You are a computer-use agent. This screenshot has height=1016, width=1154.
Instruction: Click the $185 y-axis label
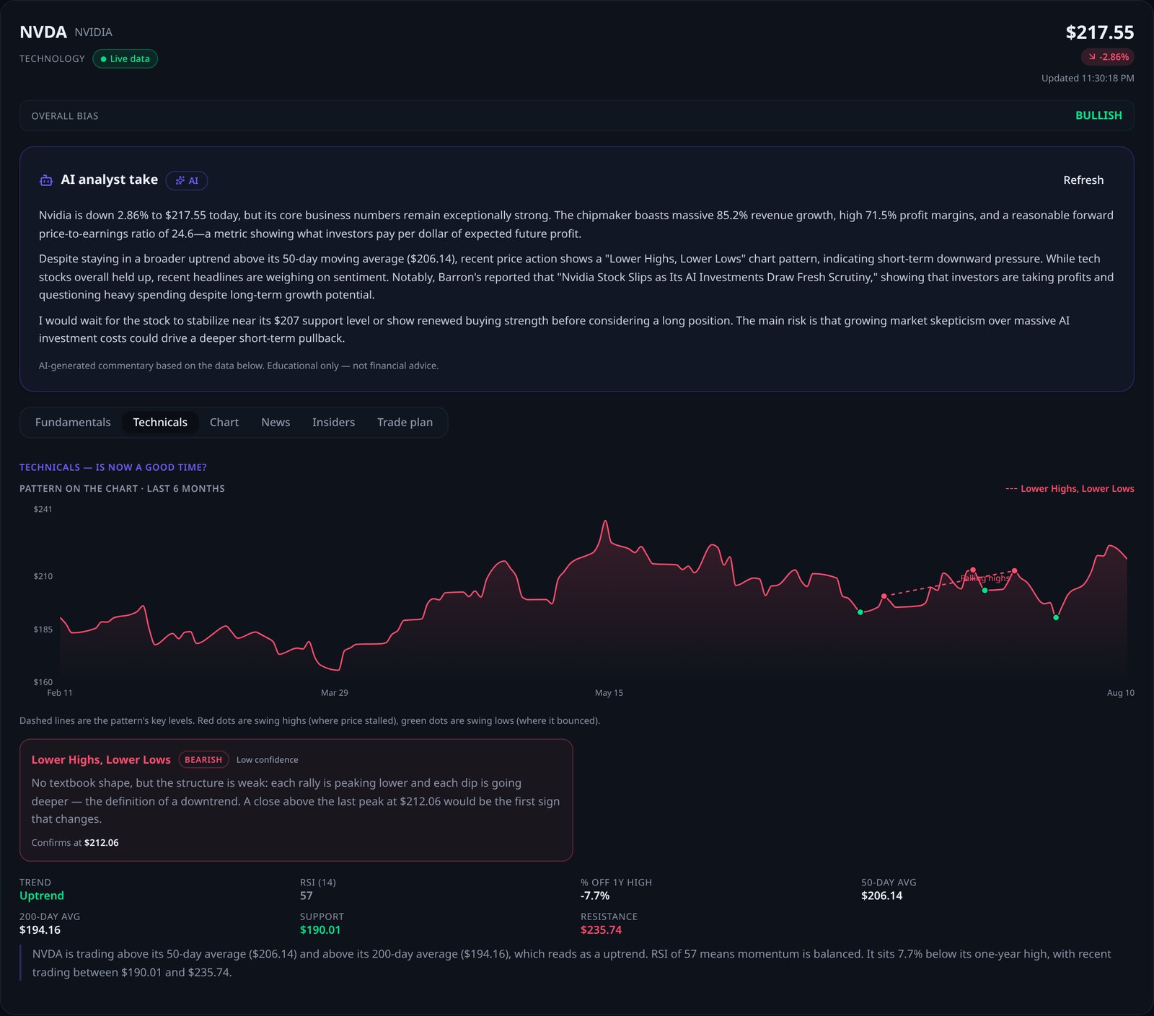point(43,630)
